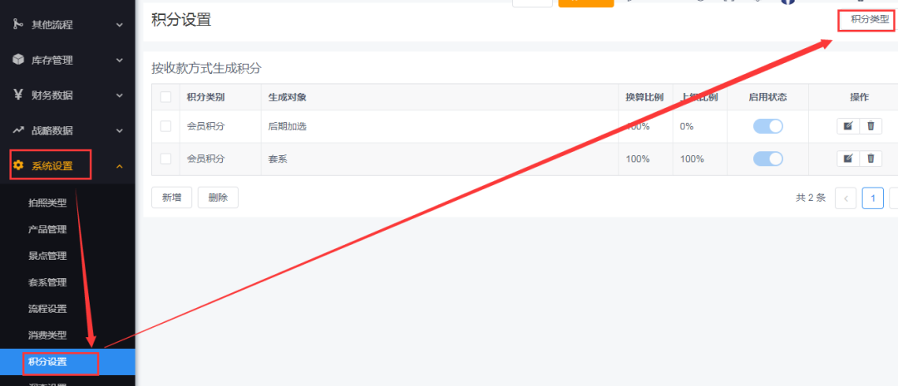898x386 pixels.
Task: Select all rows with header checkbox
Action: pyautogui.click(x=166, y=97)
